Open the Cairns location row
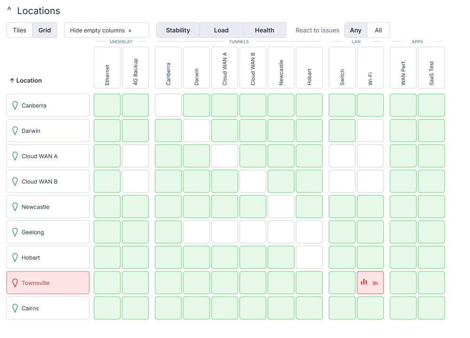The height and width of the screenshot is (338, 470). (48, 308)
